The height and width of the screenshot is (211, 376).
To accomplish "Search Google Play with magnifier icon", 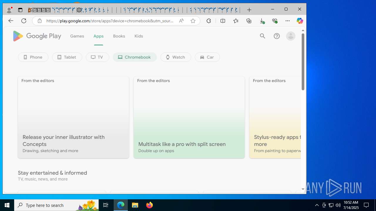I will (263, 36).
